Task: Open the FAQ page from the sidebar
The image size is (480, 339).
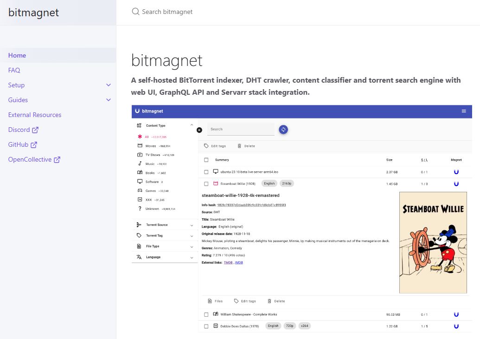Action: (x=14, y=70)
